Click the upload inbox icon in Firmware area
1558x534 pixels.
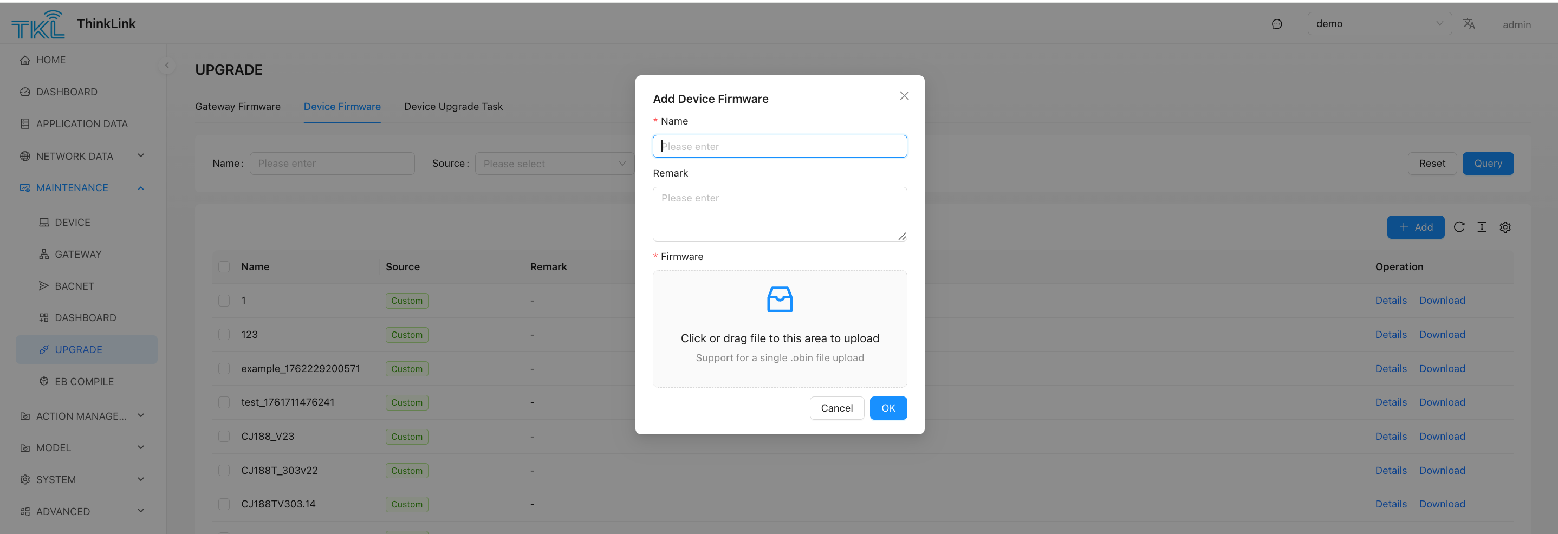coord(779,300)
